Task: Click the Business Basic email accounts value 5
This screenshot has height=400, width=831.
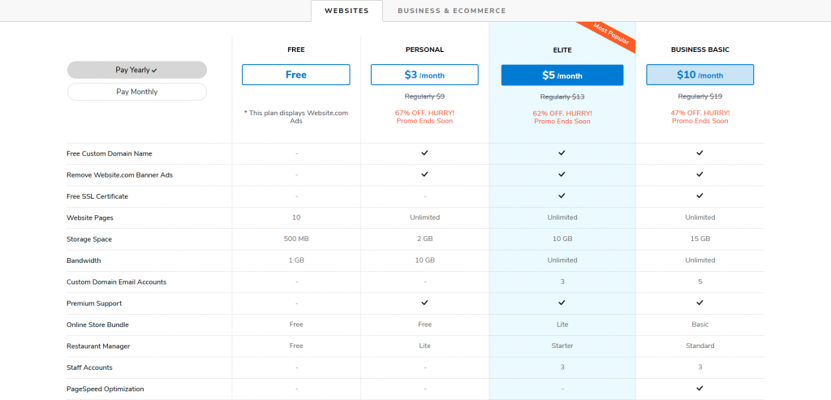Action: tap(700, 282)
